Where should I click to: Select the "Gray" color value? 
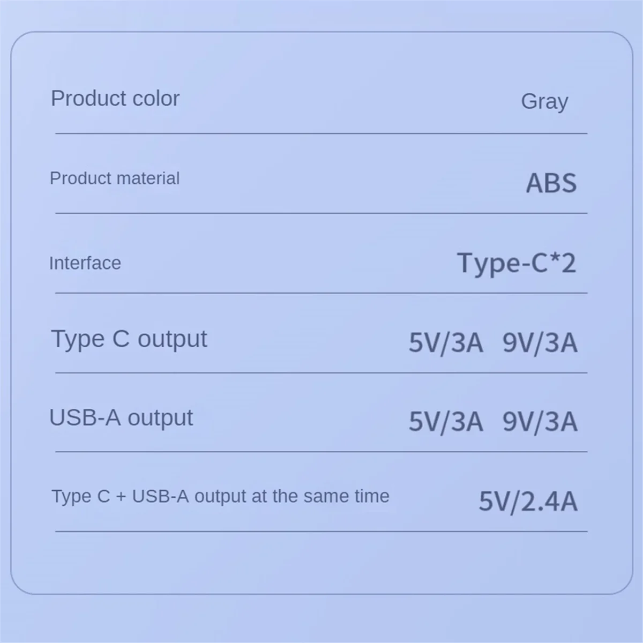click(x=544, y=101)
